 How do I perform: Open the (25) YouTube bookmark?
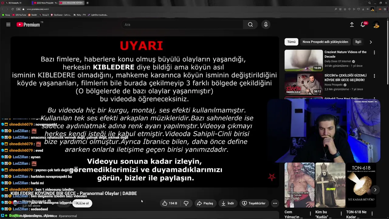tap(19, 15)
